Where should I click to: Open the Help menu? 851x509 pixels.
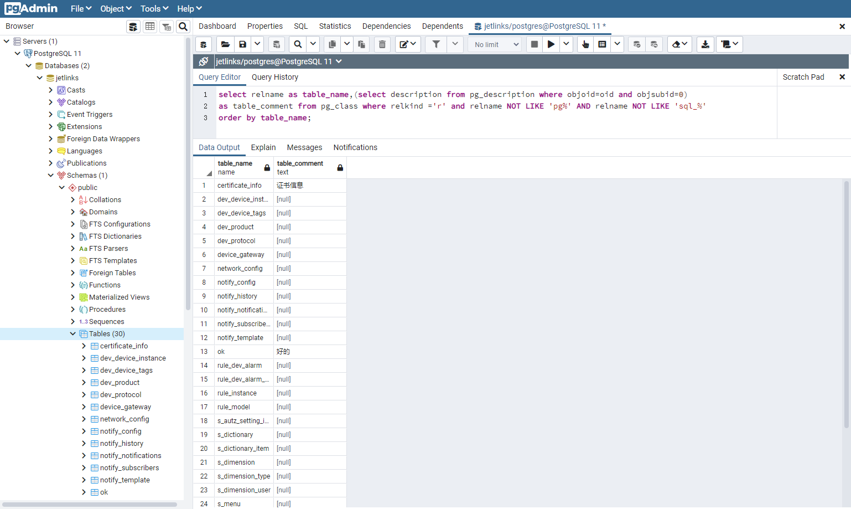click(x=189, y=9)
